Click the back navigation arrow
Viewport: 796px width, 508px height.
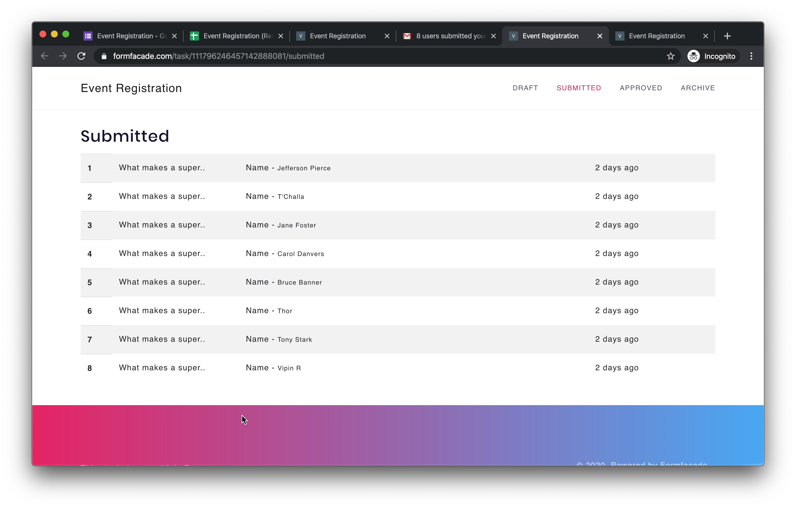click(x=45, y=56)
